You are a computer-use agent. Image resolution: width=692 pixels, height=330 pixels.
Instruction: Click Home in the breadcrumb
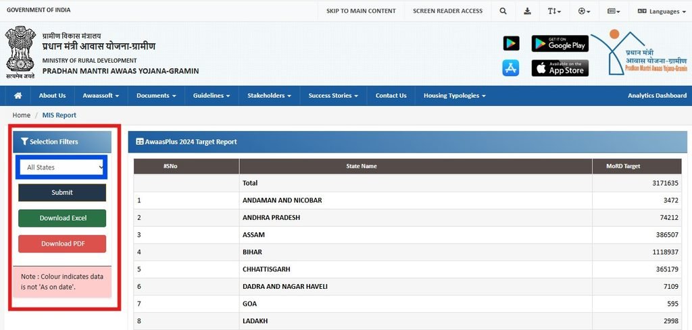[21, 115]
